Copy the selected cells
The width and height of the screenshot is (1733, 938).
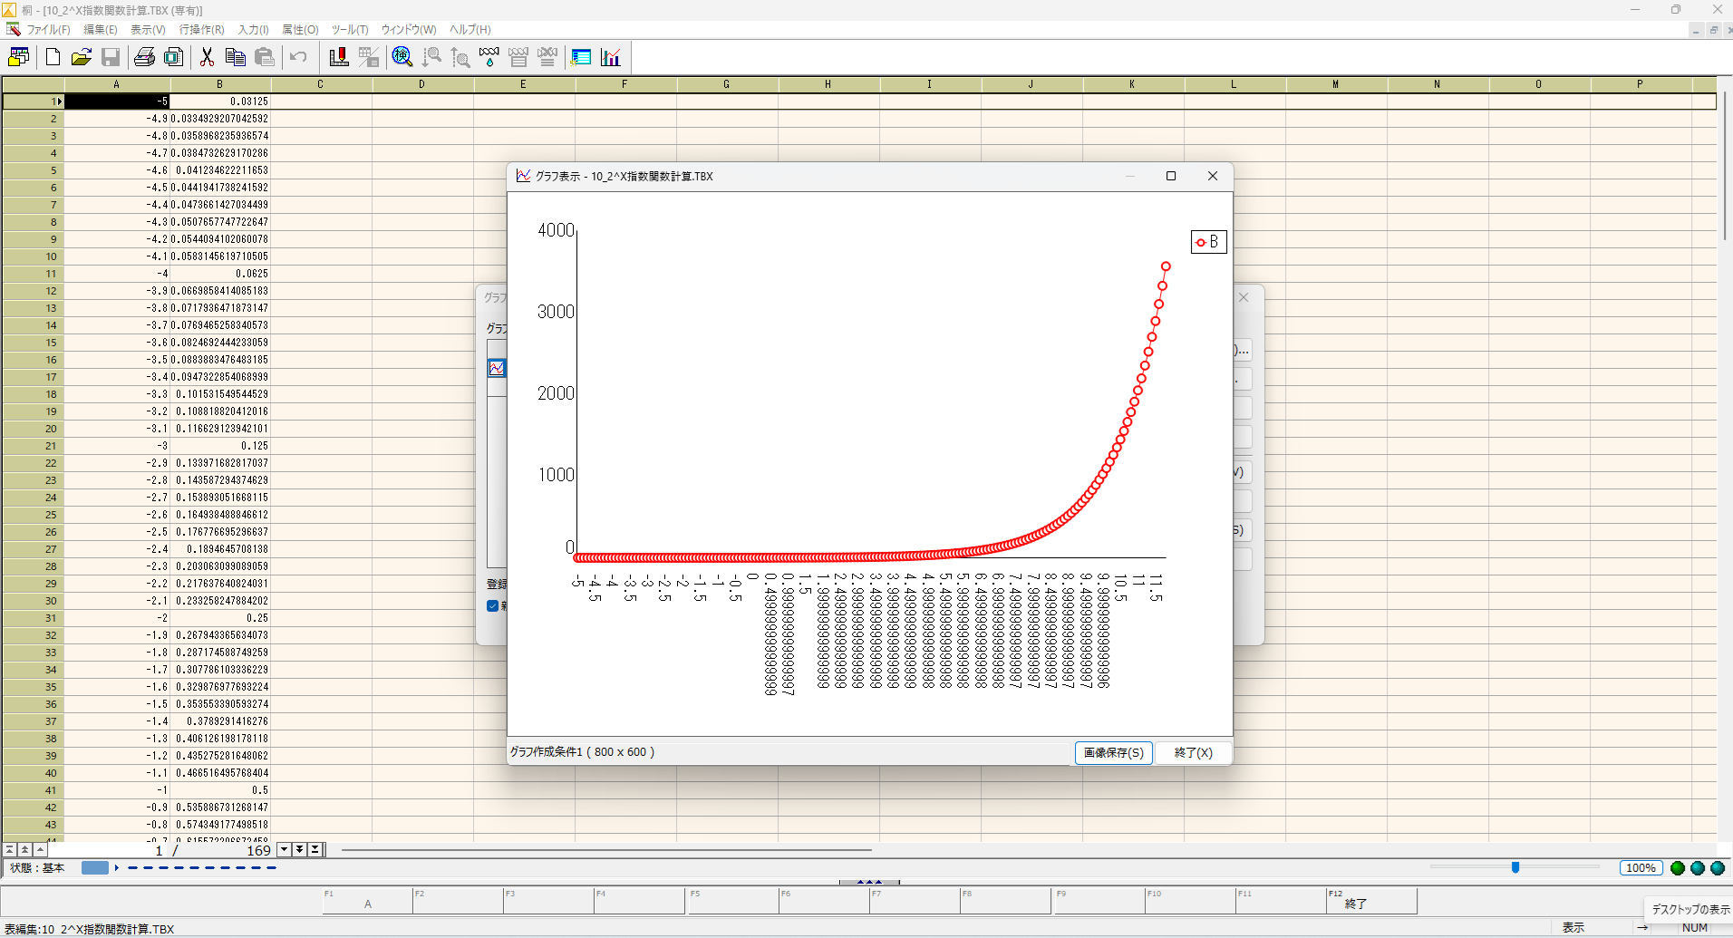pyautogui.click(x=236, y=57)
